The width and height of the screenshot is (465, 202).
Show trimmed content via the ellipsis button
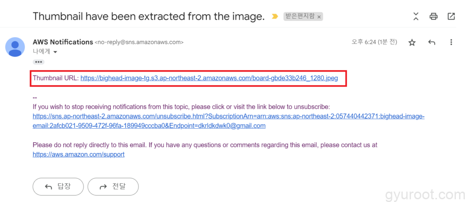38,62
